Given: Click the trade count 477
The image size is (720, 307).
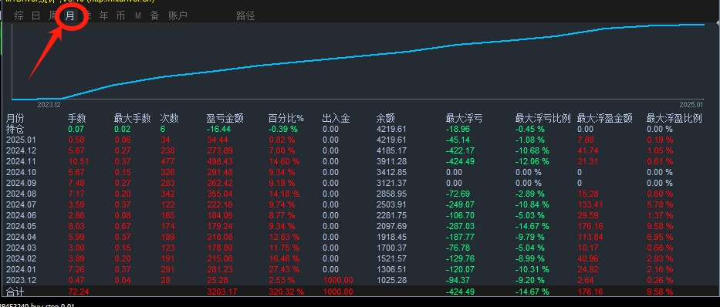Looking at the screenshot, I should point(167,161).
